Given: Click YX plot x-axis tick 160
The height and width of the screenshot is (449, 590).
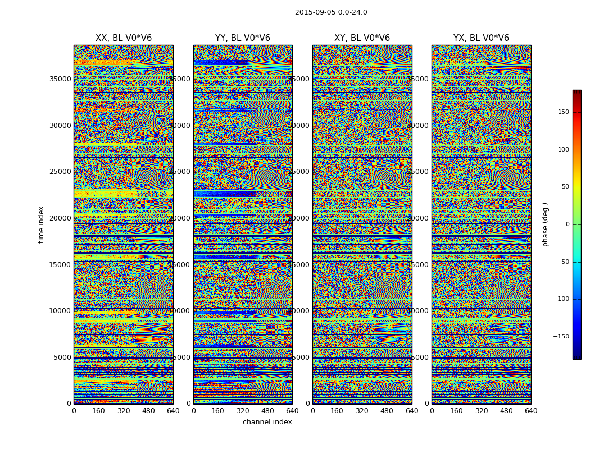Looking at the screenshot, I should point(456,411).
